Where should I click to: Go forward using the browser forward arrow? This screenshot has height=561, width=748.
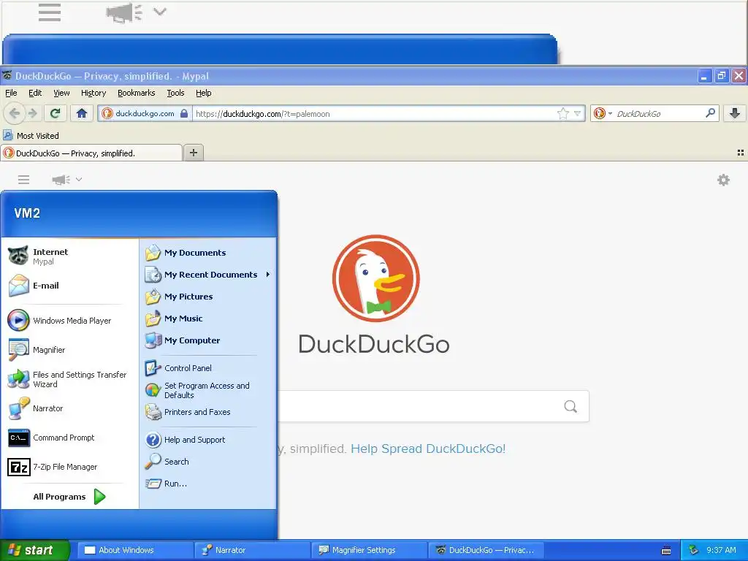coord(32,113)
